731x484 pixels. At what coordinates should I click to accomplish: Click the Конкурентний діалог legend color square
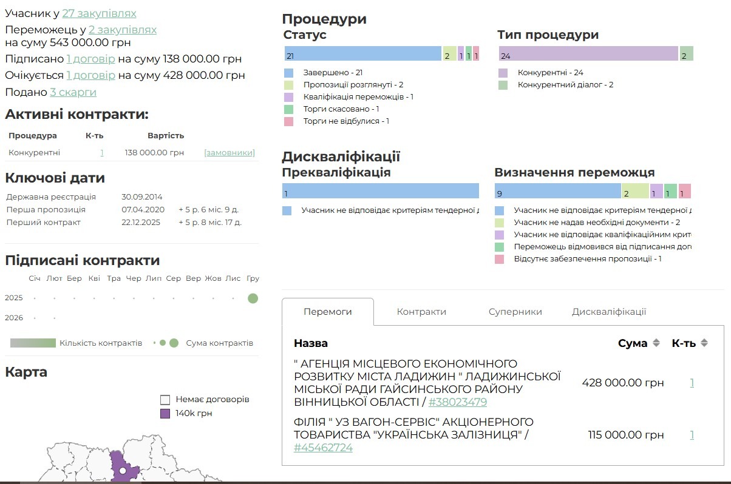click(503, 85)
